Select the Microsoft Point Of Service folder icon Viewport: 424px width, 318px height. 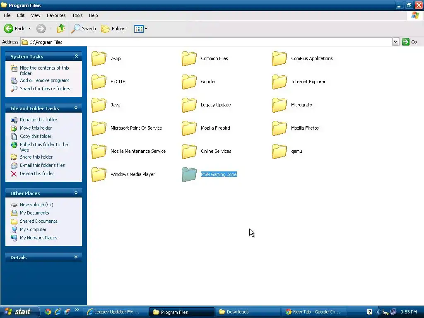click(x=99, y=128)
